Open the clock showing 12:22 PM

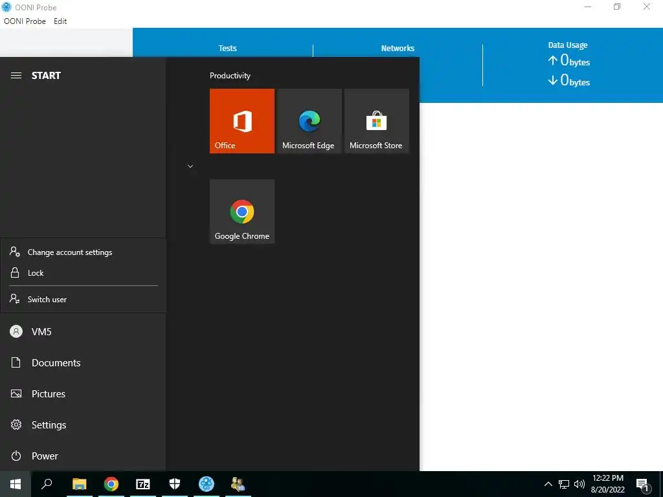(607, 484)
